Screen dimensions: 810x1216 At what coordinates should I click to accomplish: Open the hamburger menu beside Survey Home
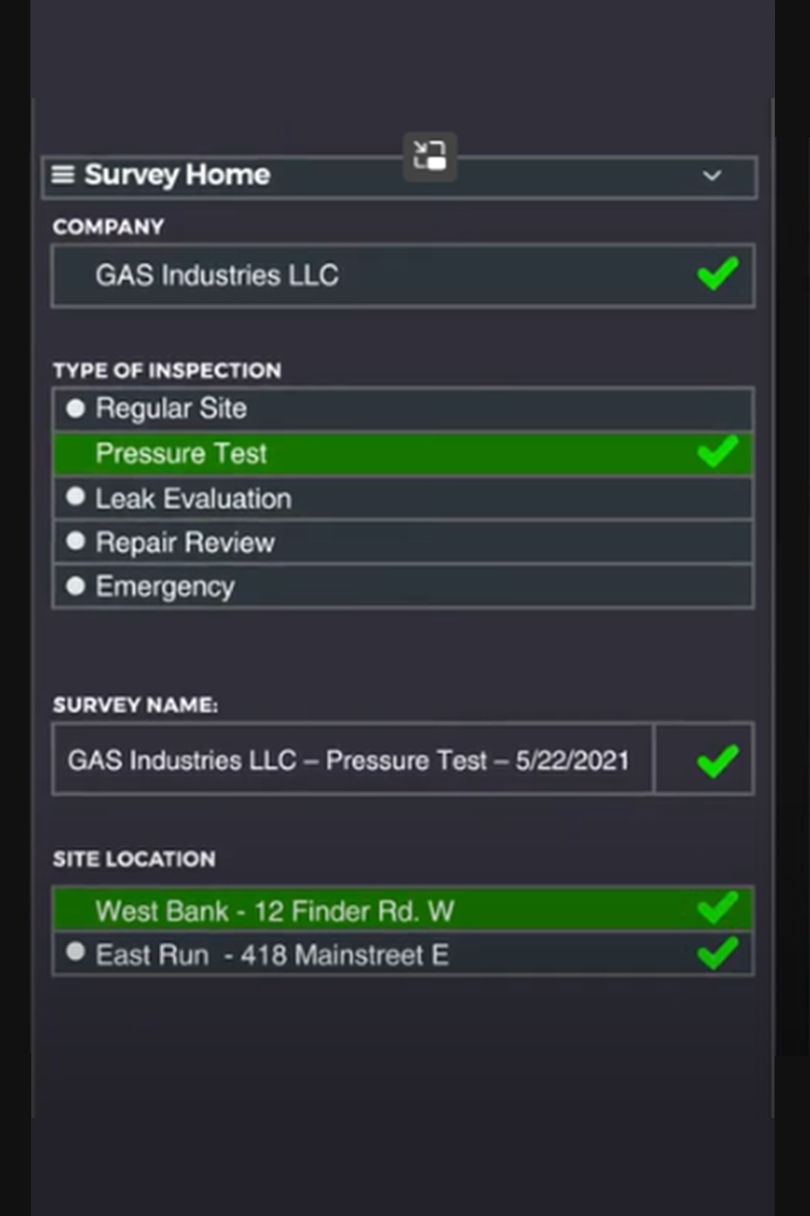coord(63,174)
